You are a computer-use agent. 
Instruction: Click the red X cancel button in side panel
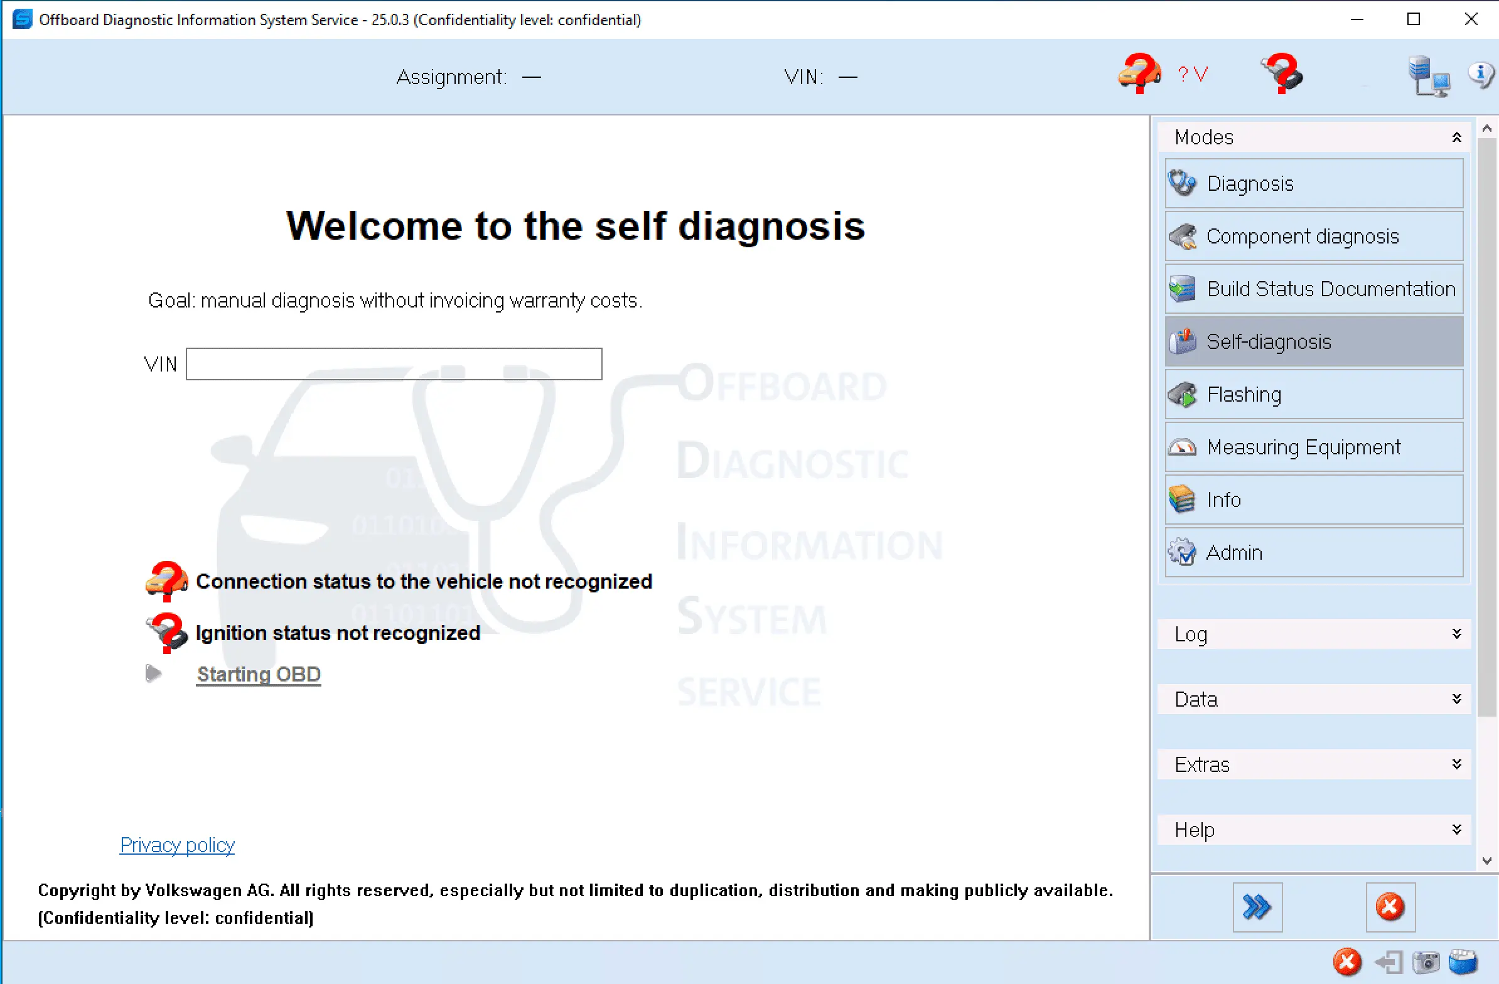1390,907
